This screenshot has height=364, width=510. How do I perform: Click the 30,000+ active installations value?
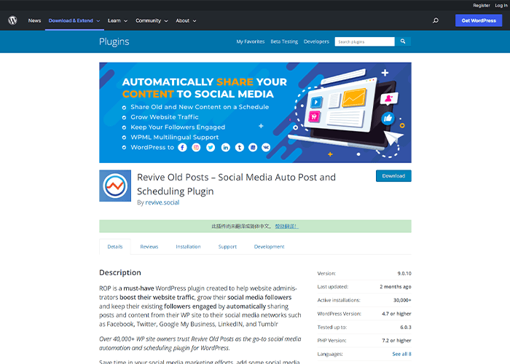coord(402,300)
